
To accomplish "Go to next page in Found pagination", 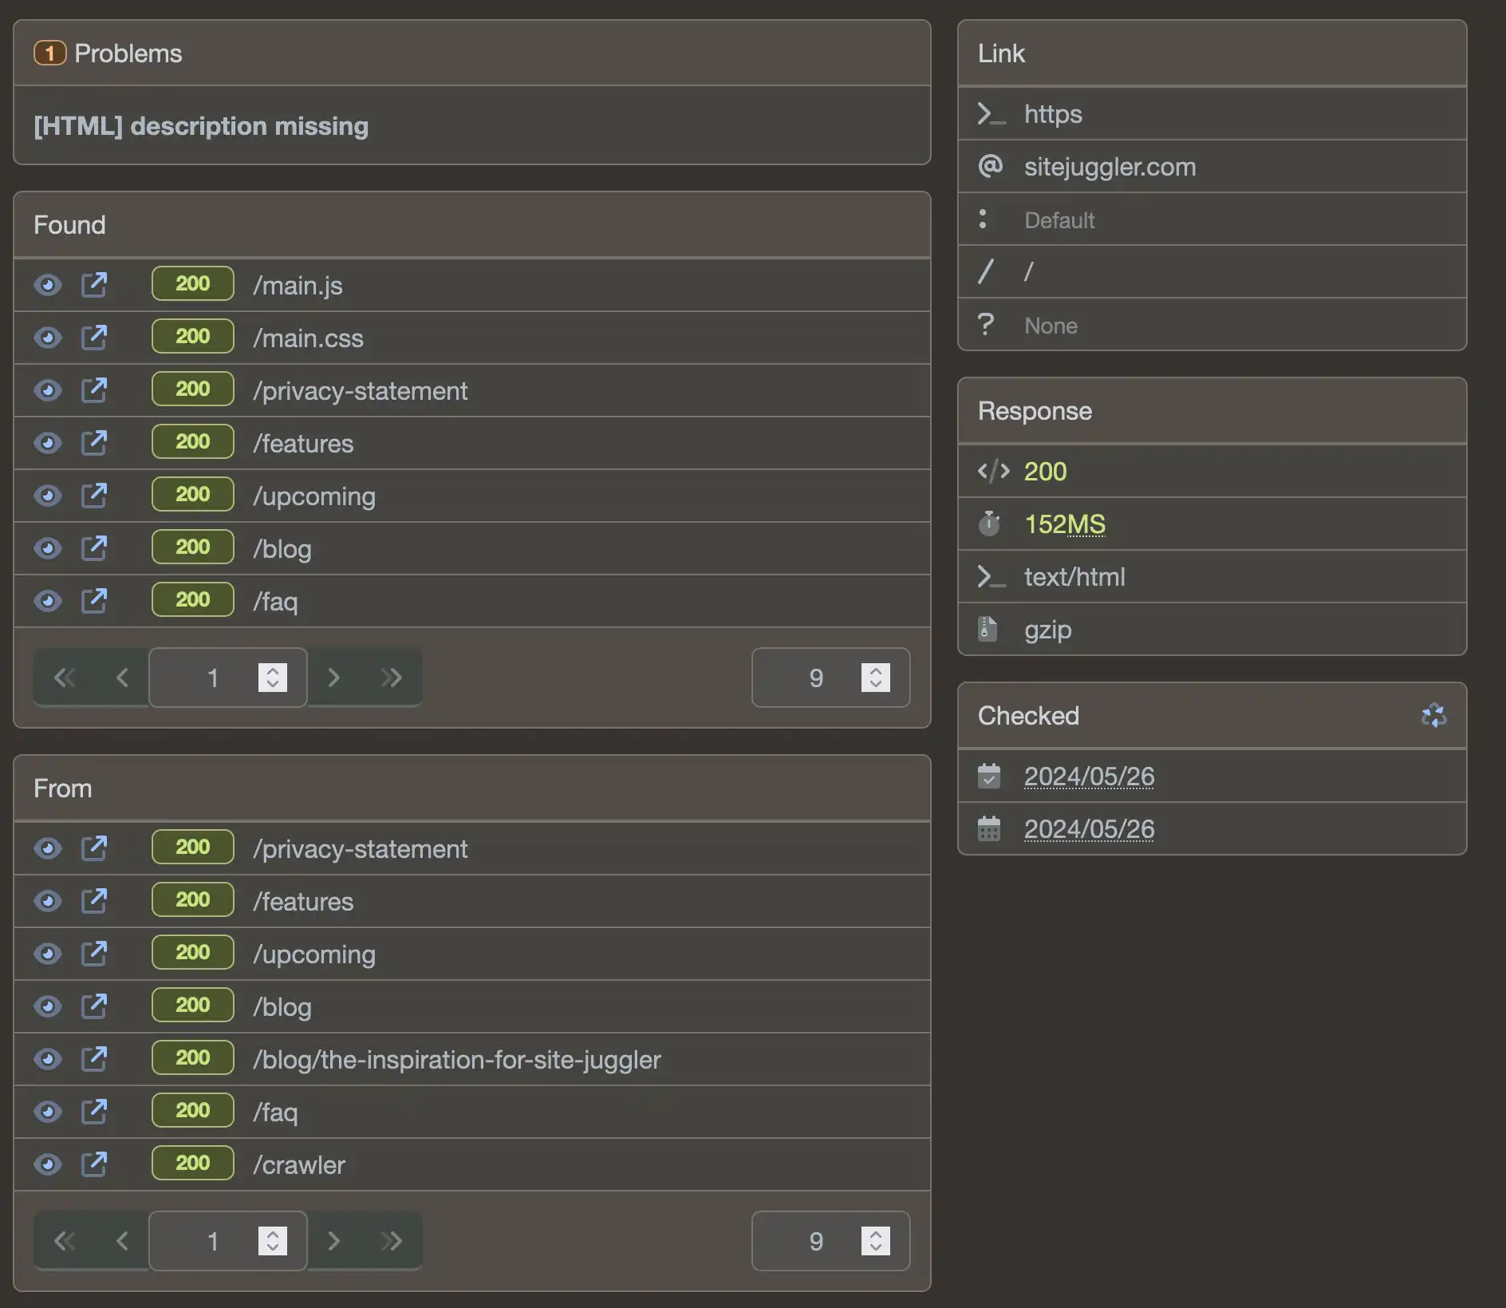I will point(334,678).
